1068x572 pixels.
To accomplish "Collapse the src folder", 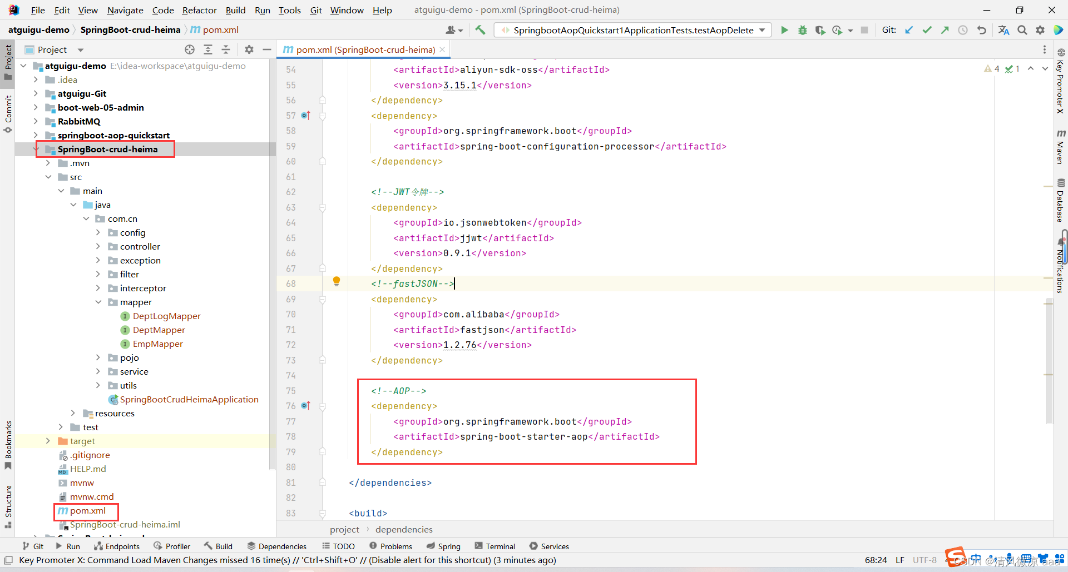I will [x=48, y=177].
